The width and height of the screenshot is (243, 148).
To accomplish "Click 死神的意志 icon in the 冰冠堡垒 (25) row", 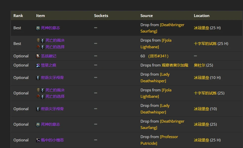I will point(38,125).
